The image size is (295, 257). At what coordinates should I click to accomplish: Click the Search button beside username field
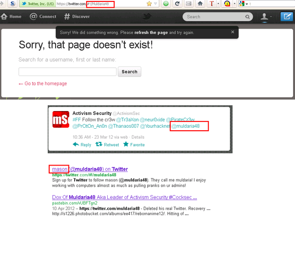pos(129,72)
